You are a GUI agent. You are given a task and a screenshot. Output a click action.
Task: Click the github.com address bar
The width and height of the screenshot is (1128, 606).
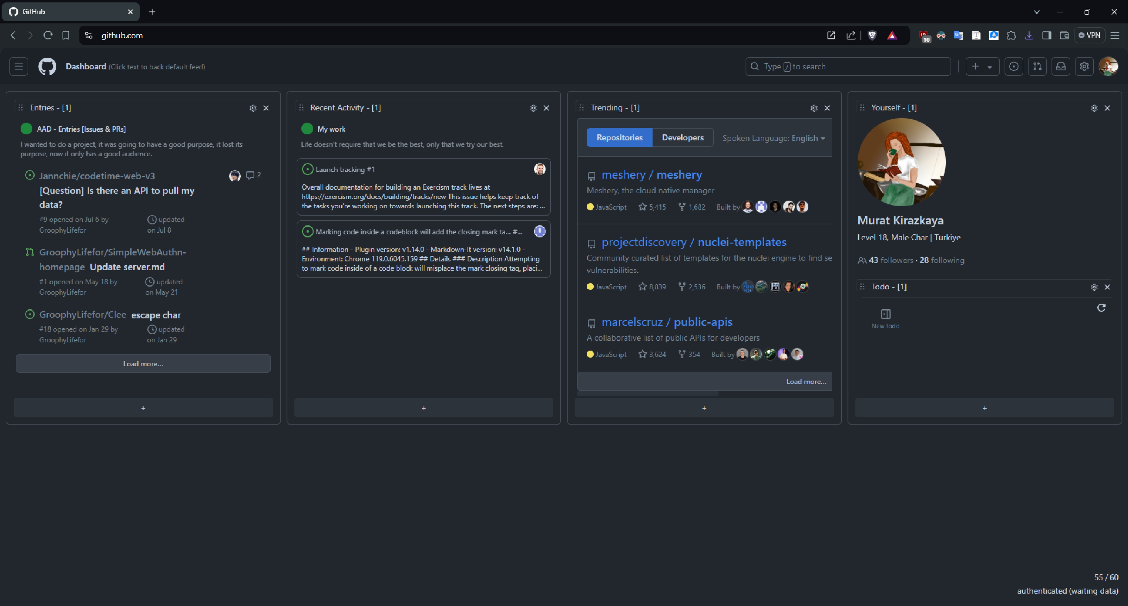pos(121,36)
